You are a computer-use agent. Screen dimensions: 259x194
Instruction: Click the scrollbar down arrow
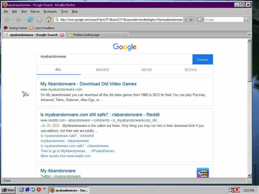(x=249, y=176)
